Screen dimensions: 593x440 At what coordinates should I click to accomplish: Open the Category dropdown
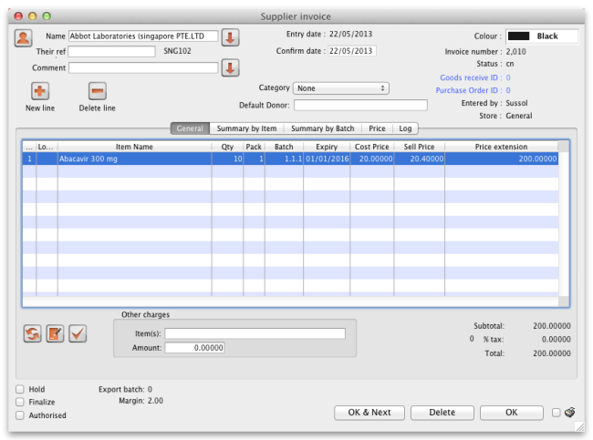coord(340,88)
